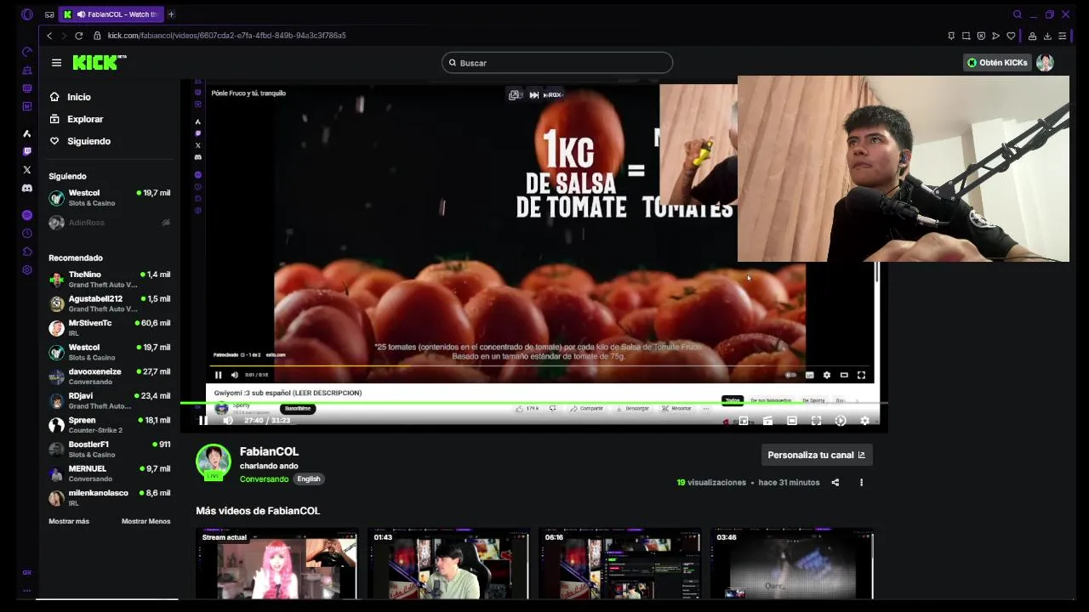Focus the Buscar search field
The width and height of the screenshot is (1089, 612).
tap(557, 63)
